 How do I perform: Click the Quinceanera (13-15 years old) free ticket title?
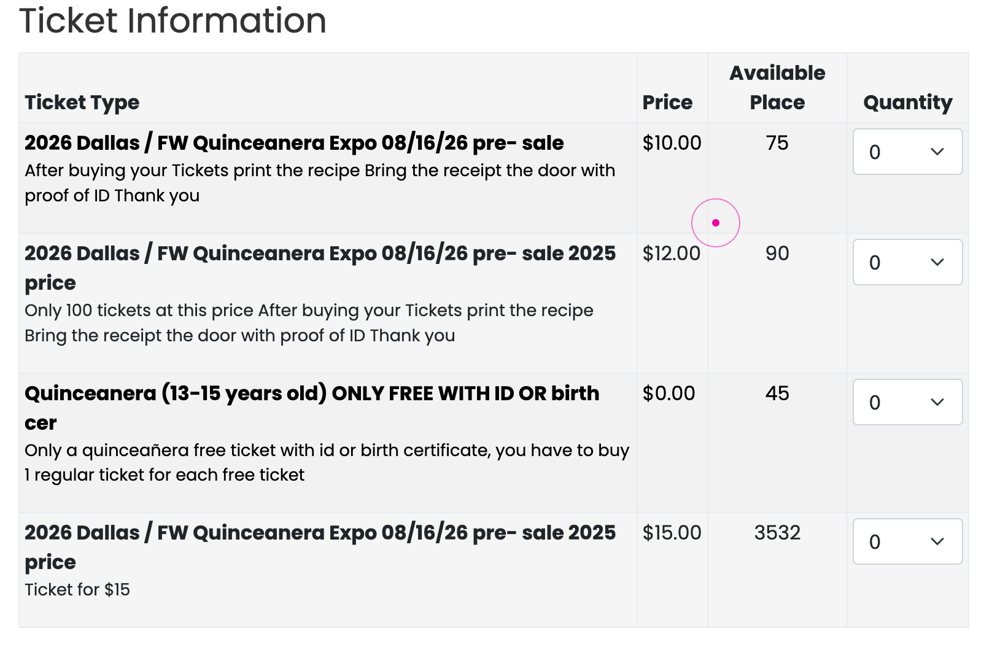point(312,393)
